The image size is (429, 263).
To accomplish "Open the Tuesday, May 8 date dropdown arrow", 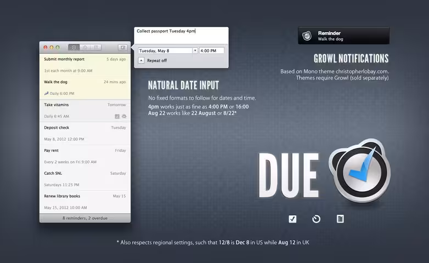I will tap(195, 50).
